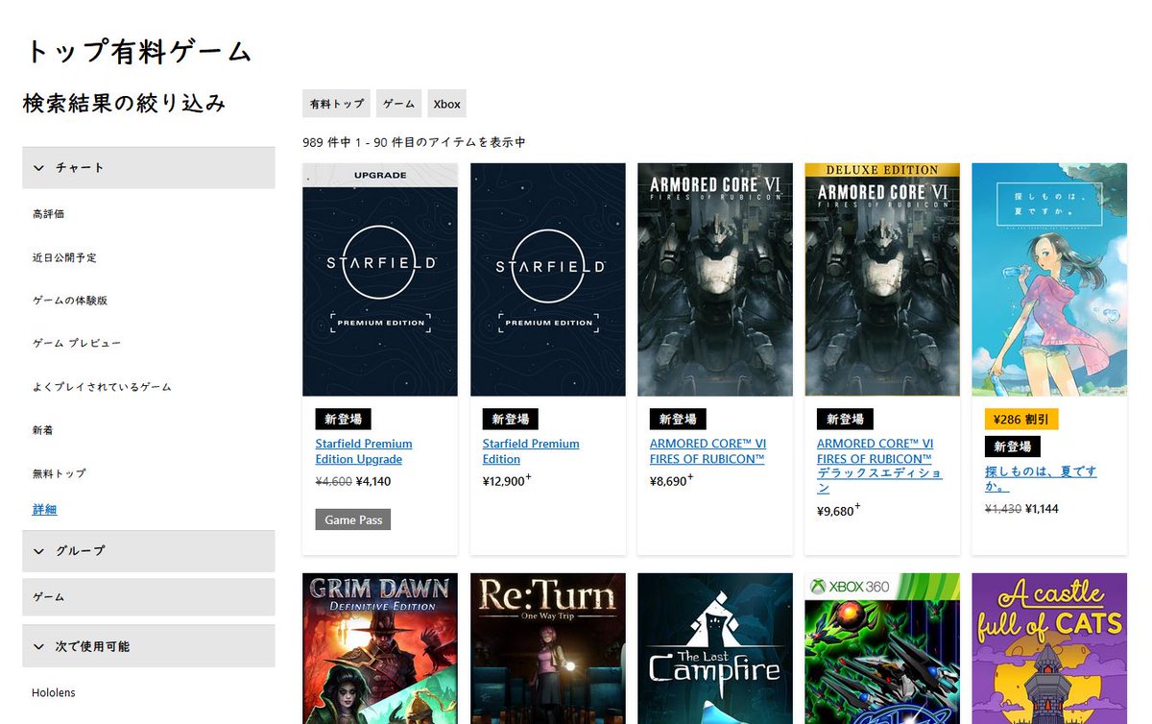Open Starfield Premium Edition Upgrade cover image
Image resolution: width=1152 pixels, height=724 pixels.
tap(380, 279)
